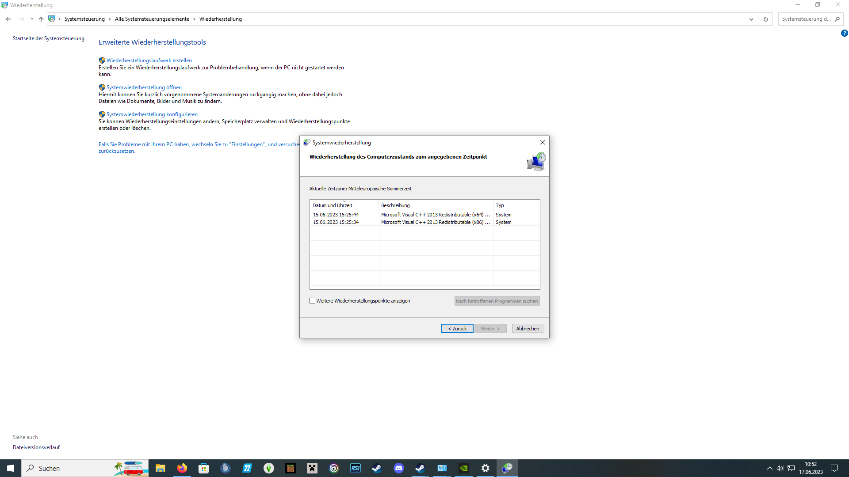This screenshot has height=477, width=849.
Task: Click Alle Systemsteuerungselemente breadcrumb
Action: coord(152,19)
